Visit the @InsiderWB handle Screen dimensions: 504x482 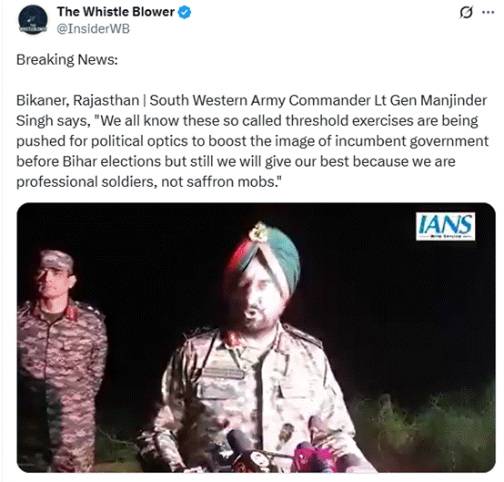93,28
